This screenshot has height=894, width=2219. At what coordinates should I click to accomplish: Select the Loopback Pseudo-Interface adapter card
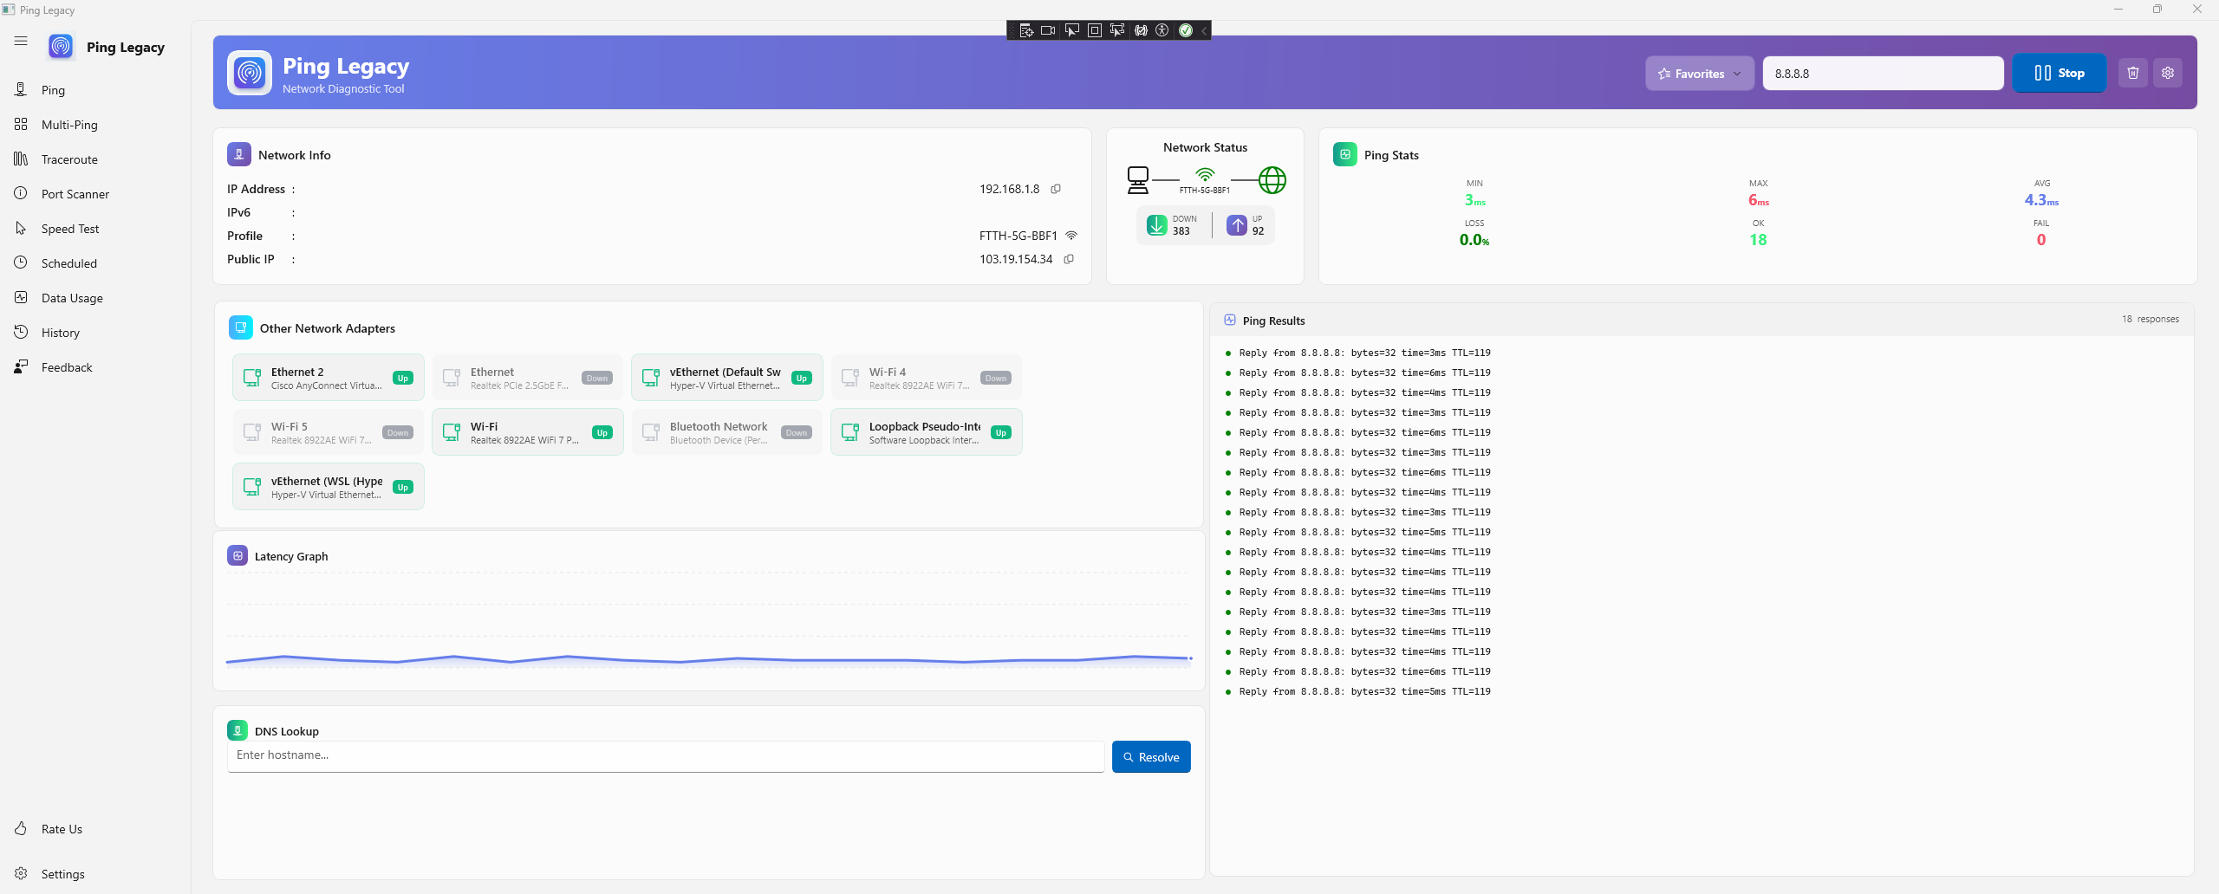pyautogui.click(x=927, y=432)
